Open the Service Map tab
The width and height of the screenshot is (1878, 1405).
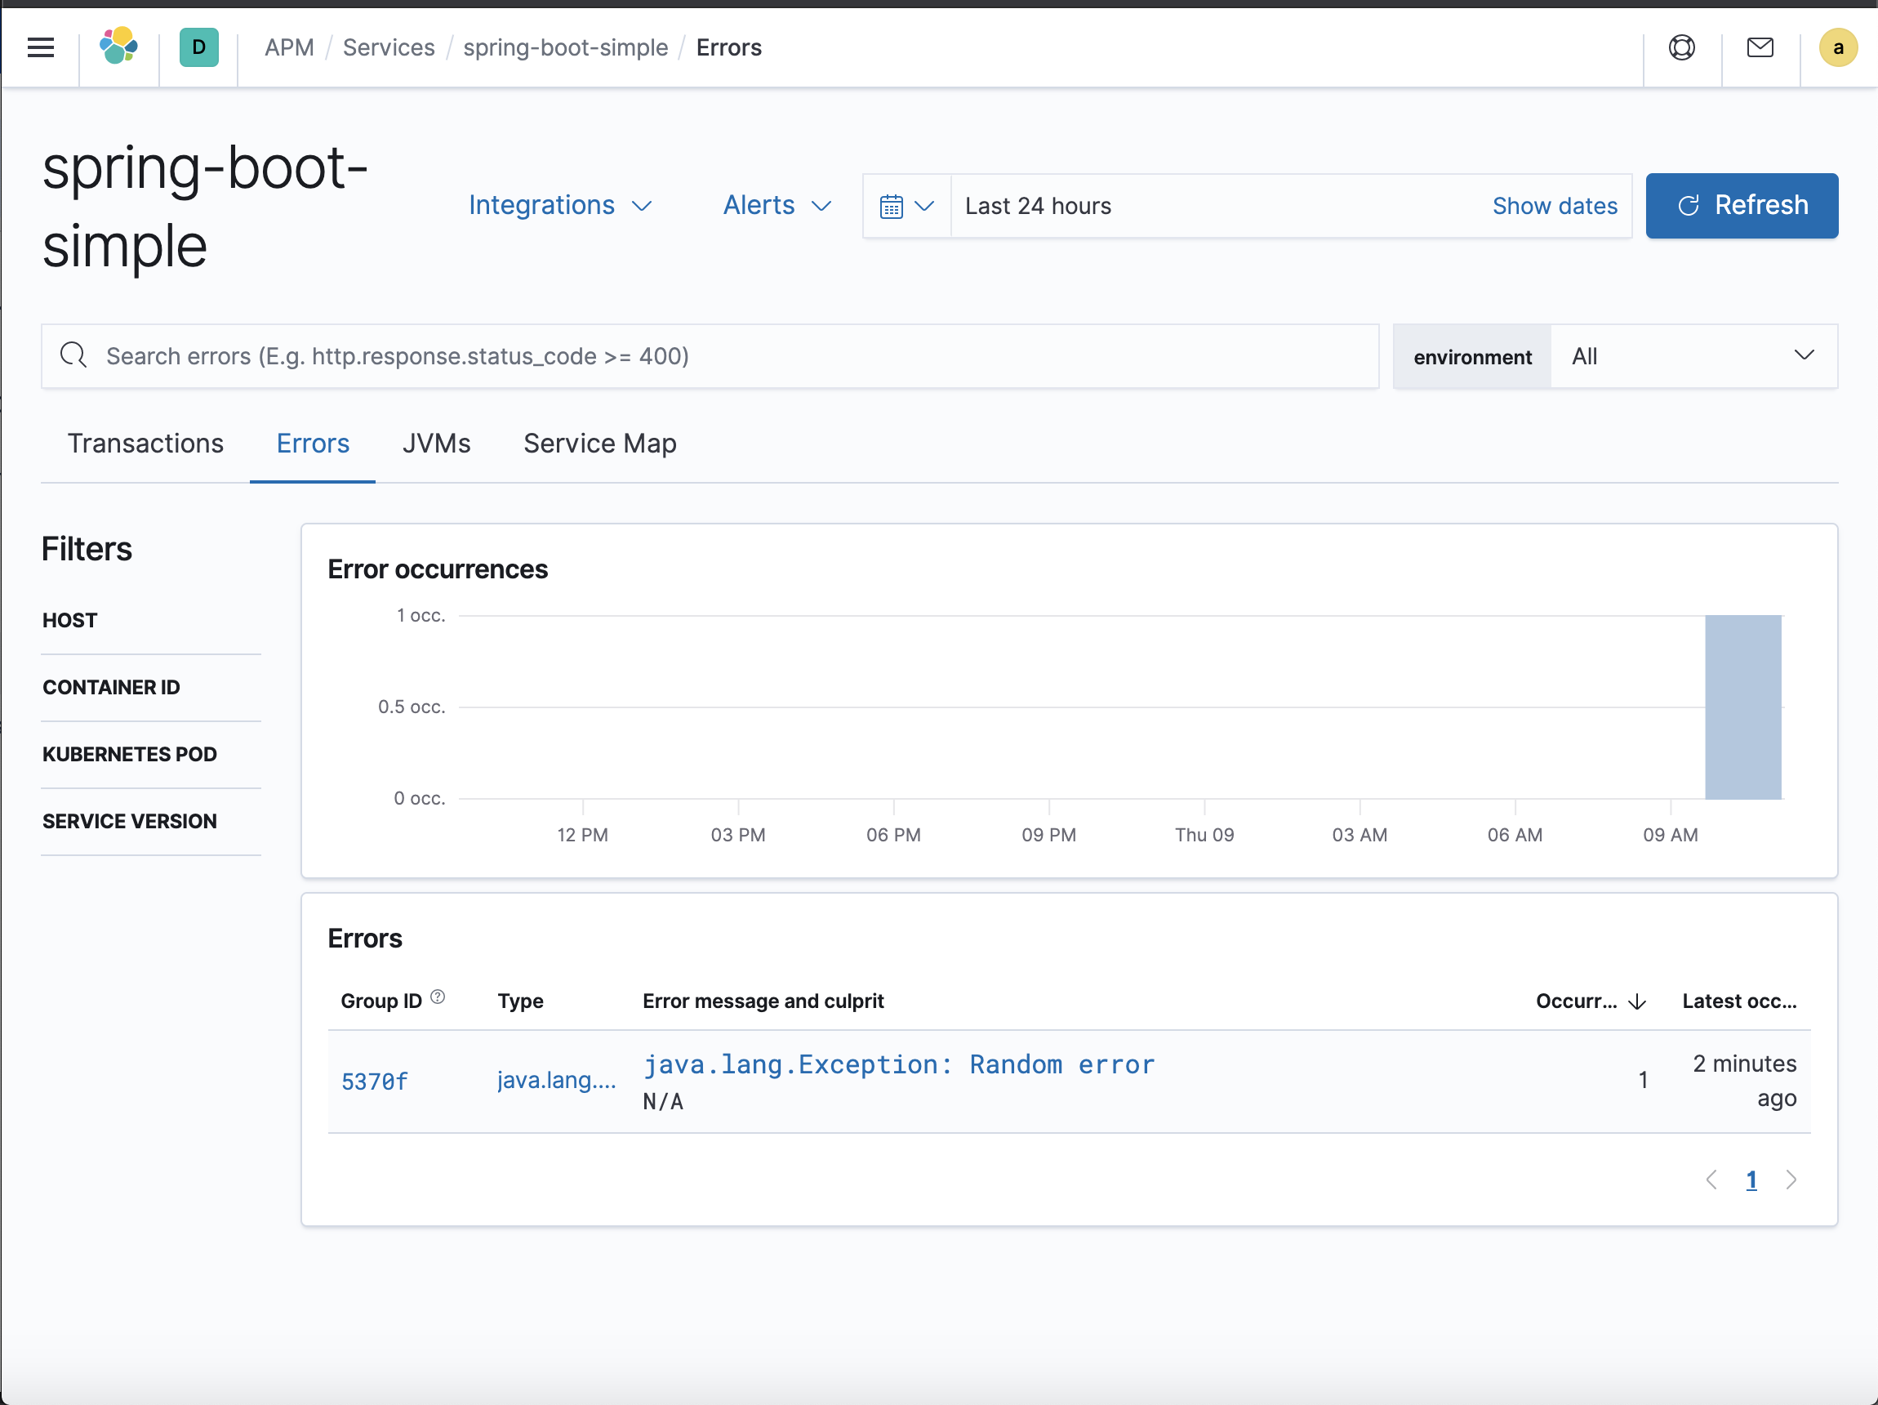click(x=600, y=444)
